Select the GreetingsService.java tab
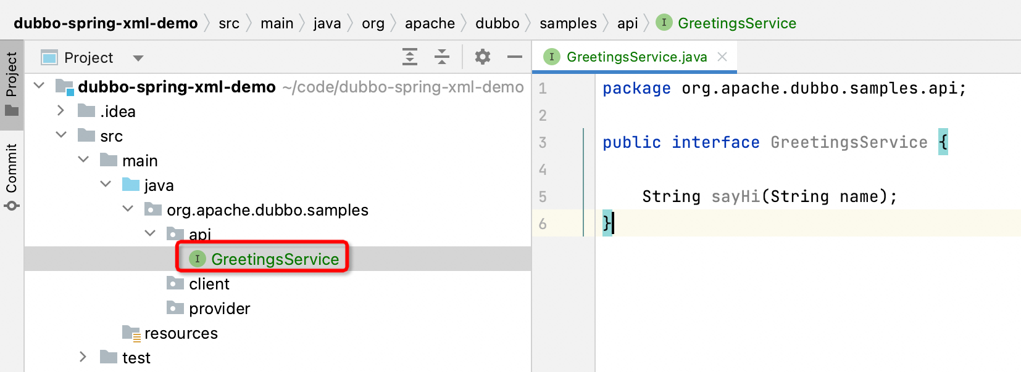This screenshot has height=372, width=1021. 636,57
